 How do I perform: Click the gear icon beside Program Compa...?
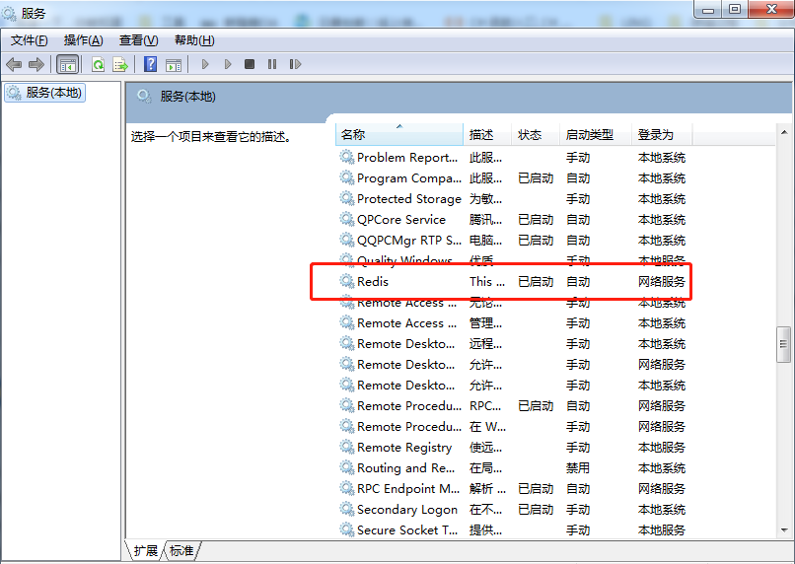[x=347, y=177]
